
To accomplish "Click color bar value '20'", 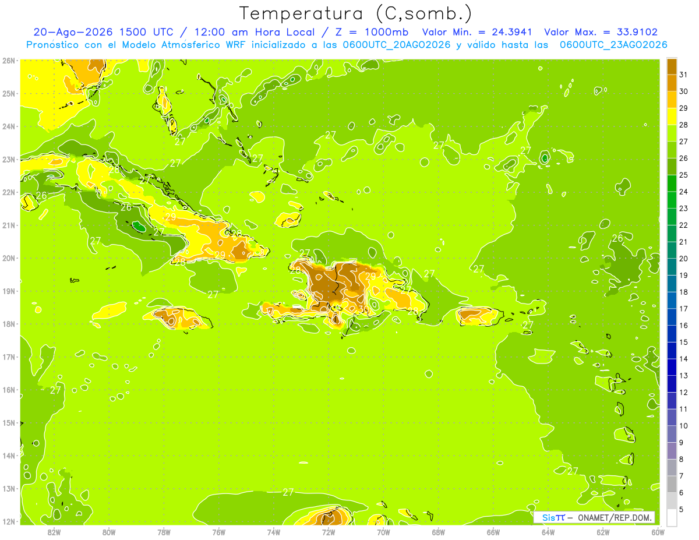I will (683, 259).
